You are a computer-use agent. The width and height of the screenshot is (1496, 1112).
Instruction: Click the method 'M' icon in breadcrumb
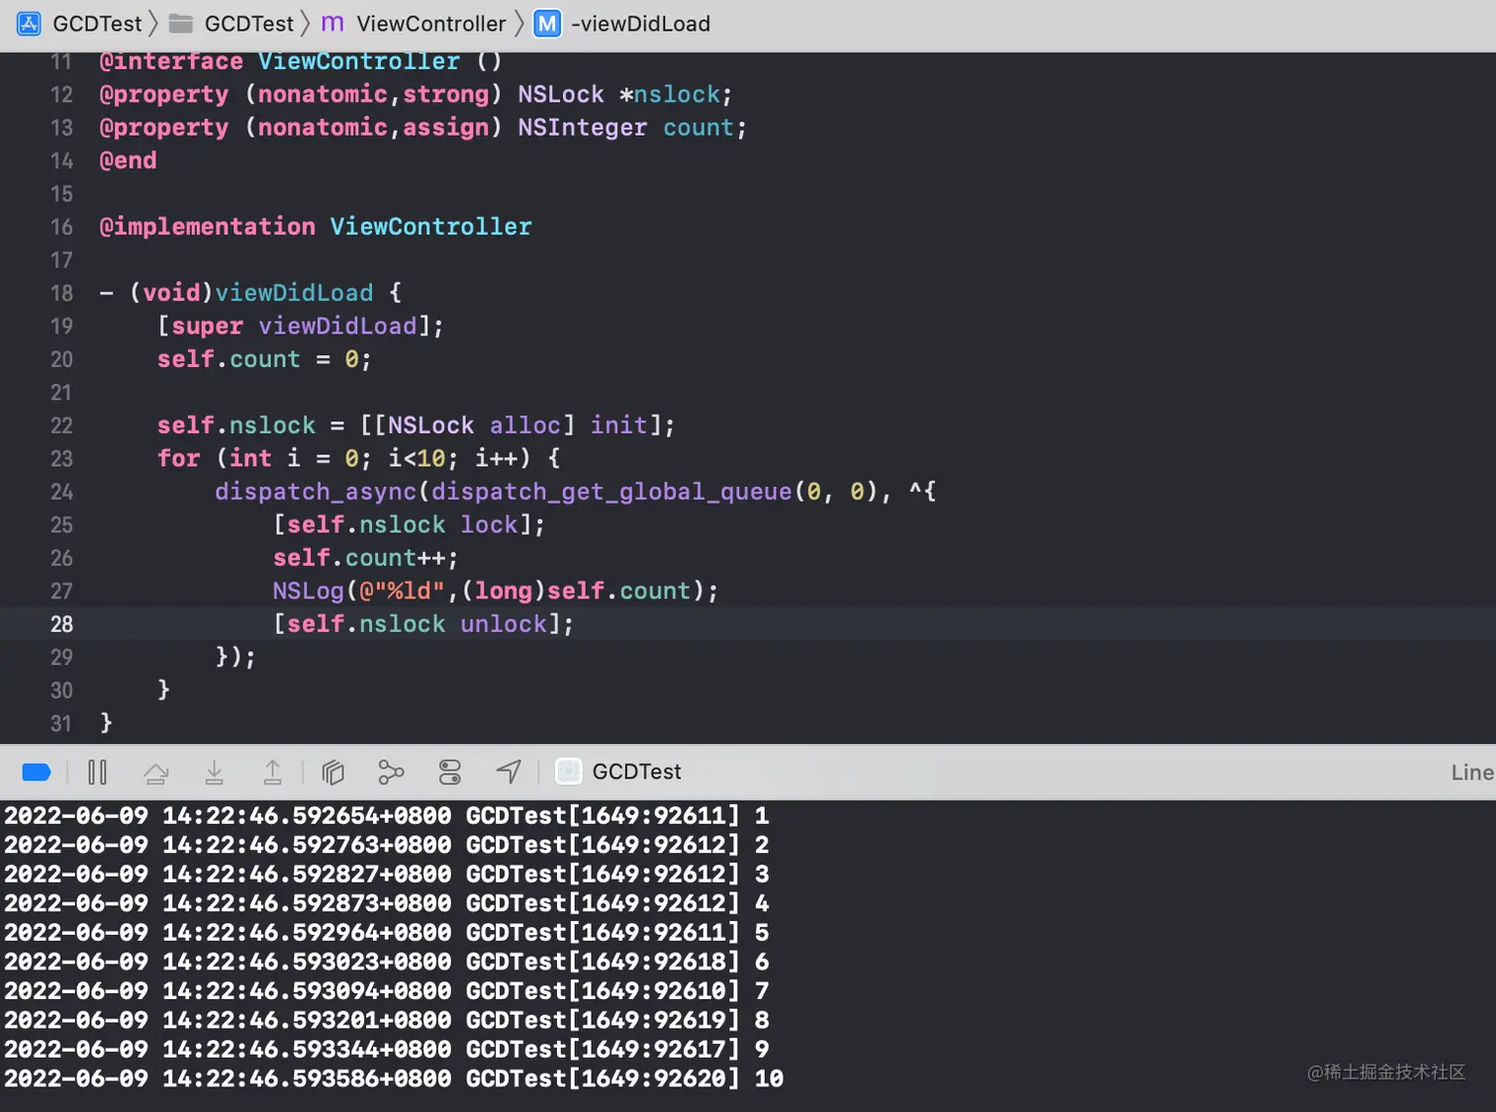(x=547, y=24)
